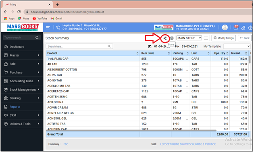
Task: Open the user profile avatar
Action: pos(225,27)
